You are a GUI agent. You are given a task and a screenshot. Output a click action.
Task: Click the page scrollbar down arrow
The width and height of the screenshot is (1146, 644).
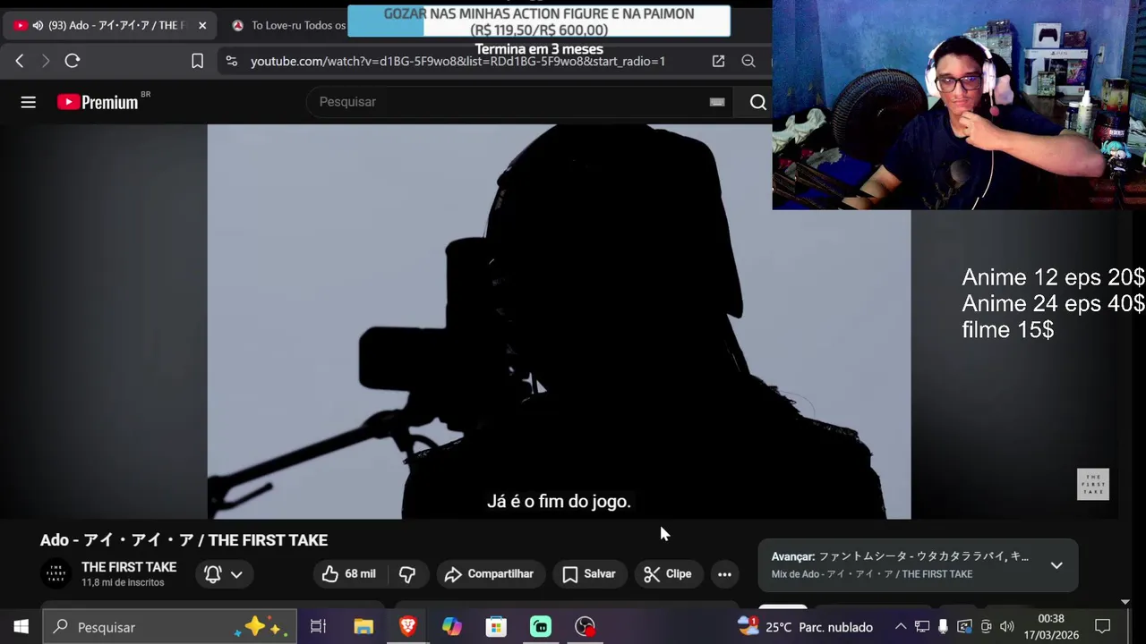(x=1125, y=602)
